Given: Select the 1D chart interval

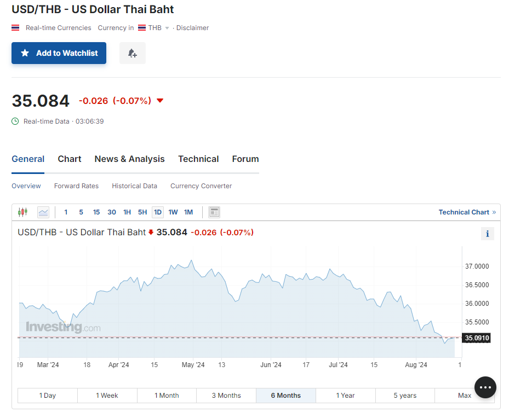Looking at the screenshot, I should pyautogui.click(x=158, y=212).
